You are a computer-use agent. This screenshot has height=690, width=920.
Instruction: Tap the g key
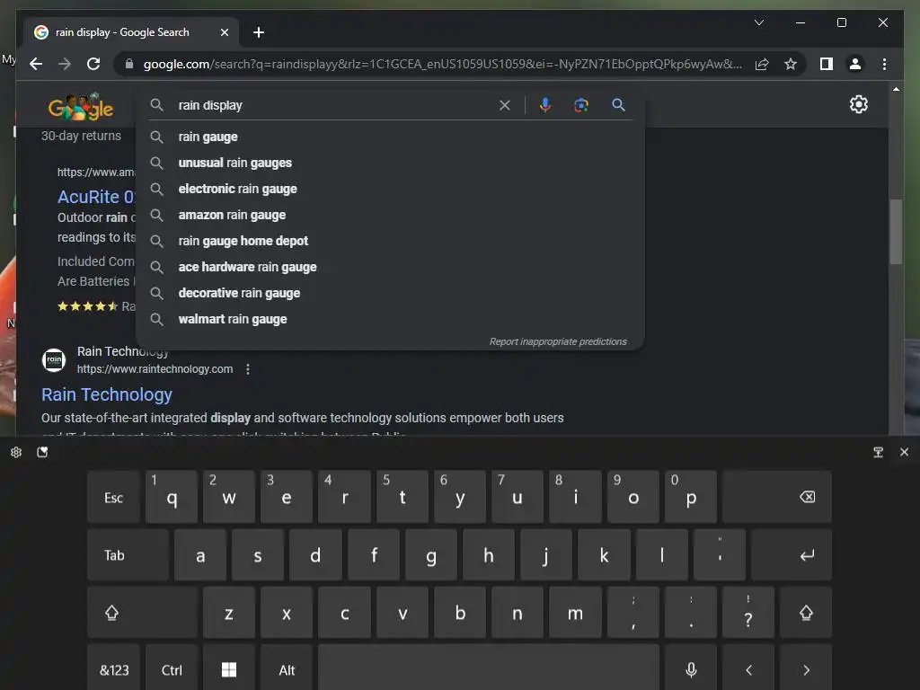(430, 555)
